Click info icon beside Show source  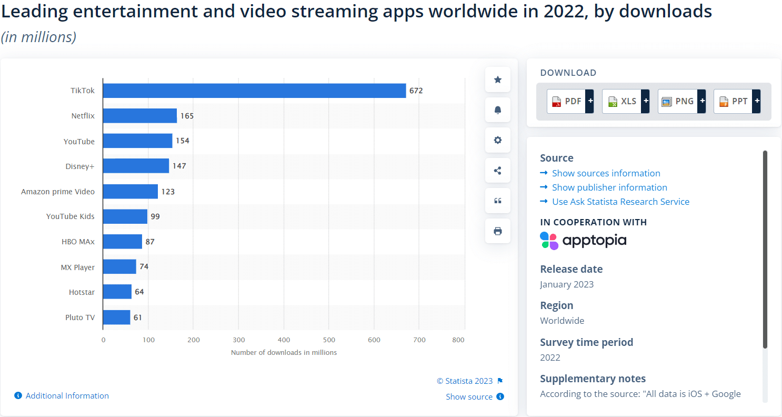click(x=500, y=396)
